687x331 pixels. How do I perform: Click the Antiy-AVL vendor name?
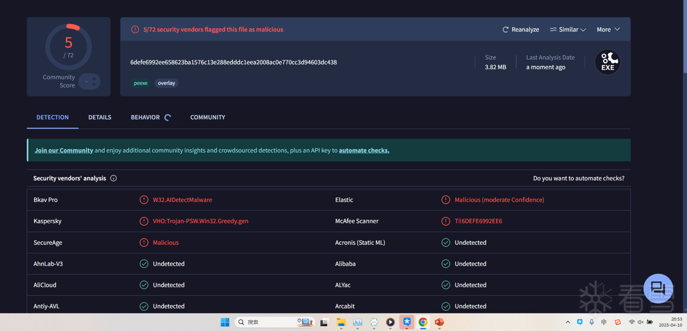(46, 306)
